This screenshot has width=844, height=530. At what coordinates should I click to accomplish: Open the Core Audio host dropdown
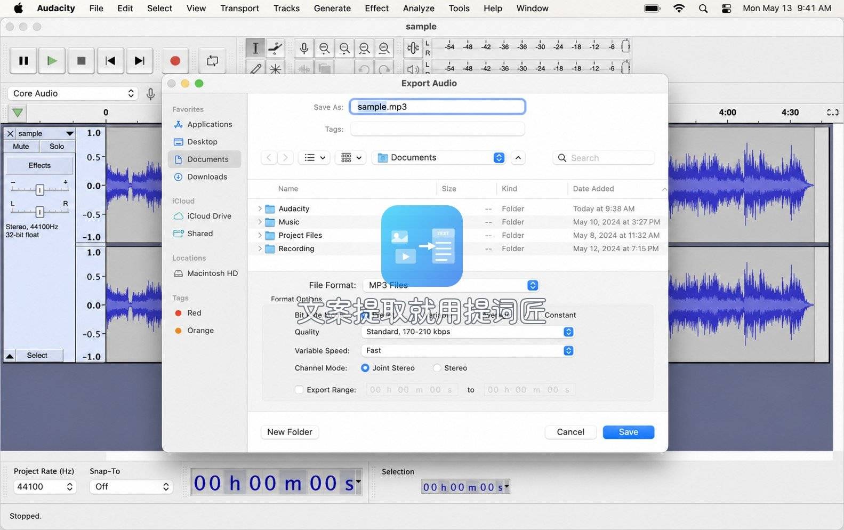coord(73,93)
